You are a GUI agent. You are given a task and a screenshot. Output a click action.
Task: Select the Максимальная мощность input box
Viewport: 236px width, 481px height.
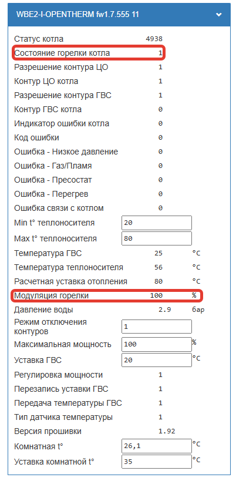pyautogui.click(x=157, y=344)
